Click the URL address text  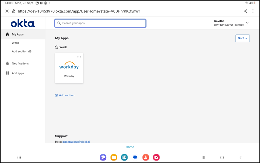point(79,11)
